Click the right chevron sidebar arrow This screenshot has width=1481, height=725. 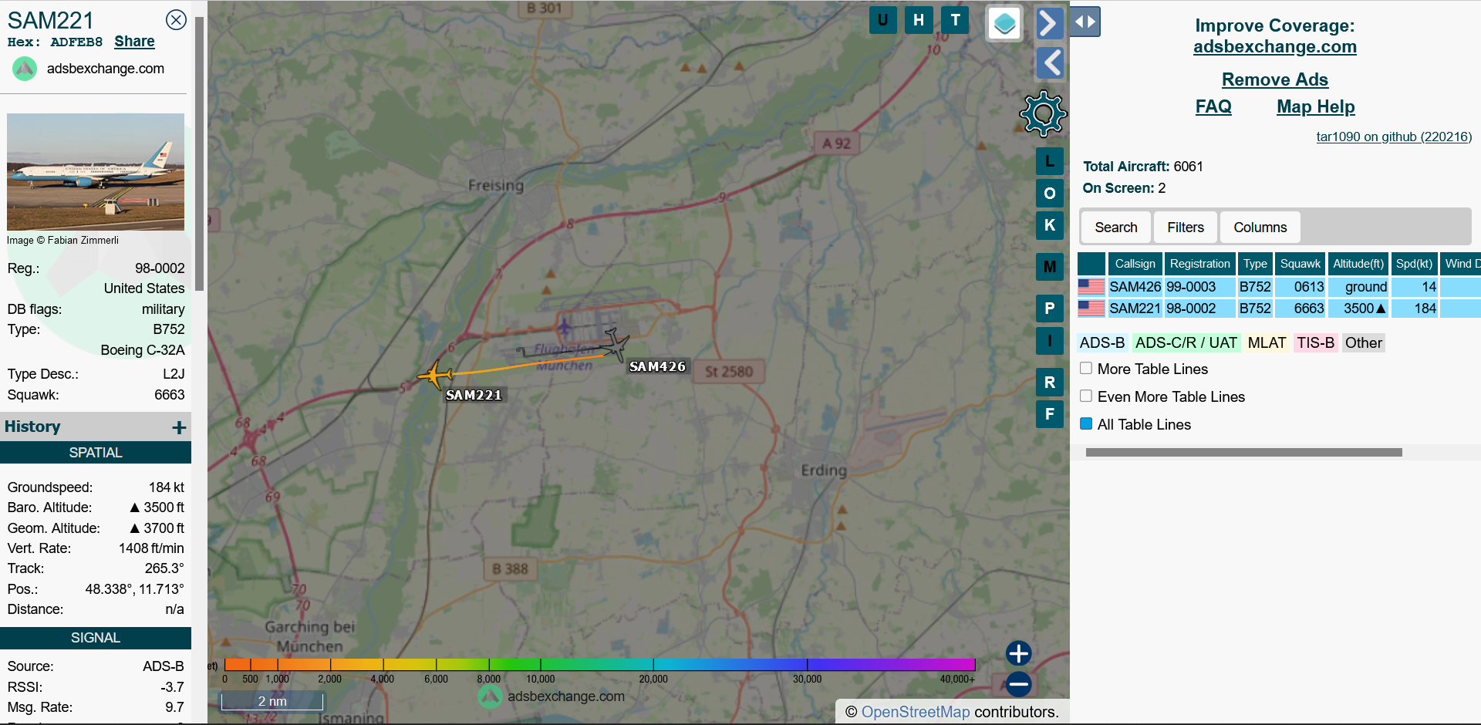pyautogui.click(x=1049, y=23)
